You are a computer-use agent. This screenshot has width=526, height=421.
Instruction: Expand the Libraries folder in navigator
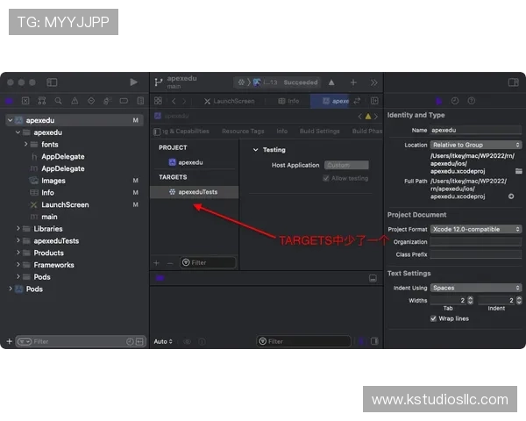(x=18, y=229)
